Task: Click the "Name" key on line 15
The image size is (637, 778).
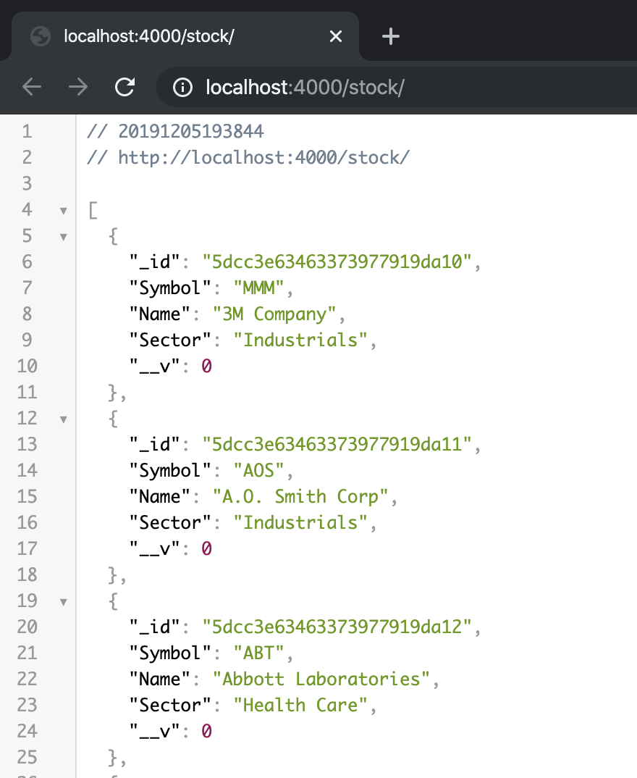Action: (x=160, y=497)
